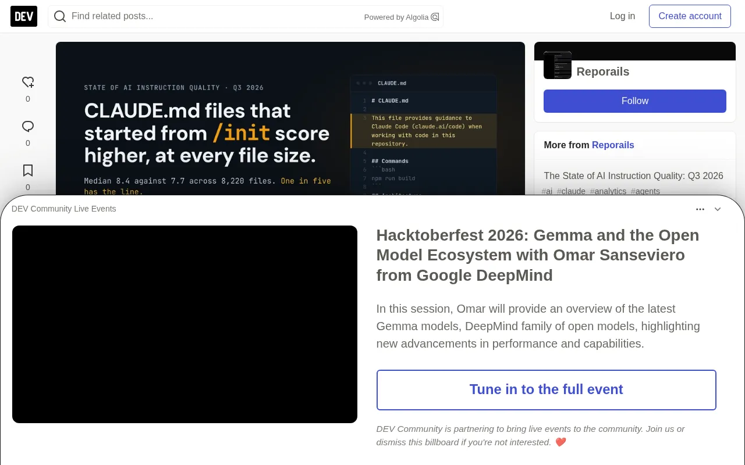Select the #claude tag

[x=571, y=191]
